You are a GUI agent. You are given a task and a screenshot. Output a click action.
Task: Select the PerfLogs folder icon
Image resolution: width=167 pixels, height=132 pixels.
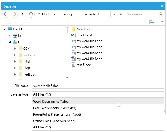click(x=21, y=74)
